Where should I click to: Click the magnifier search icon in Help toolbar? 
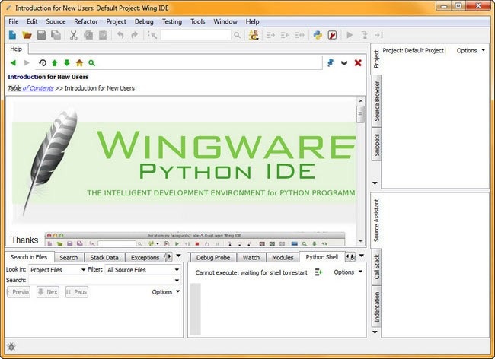coord(92,62)
